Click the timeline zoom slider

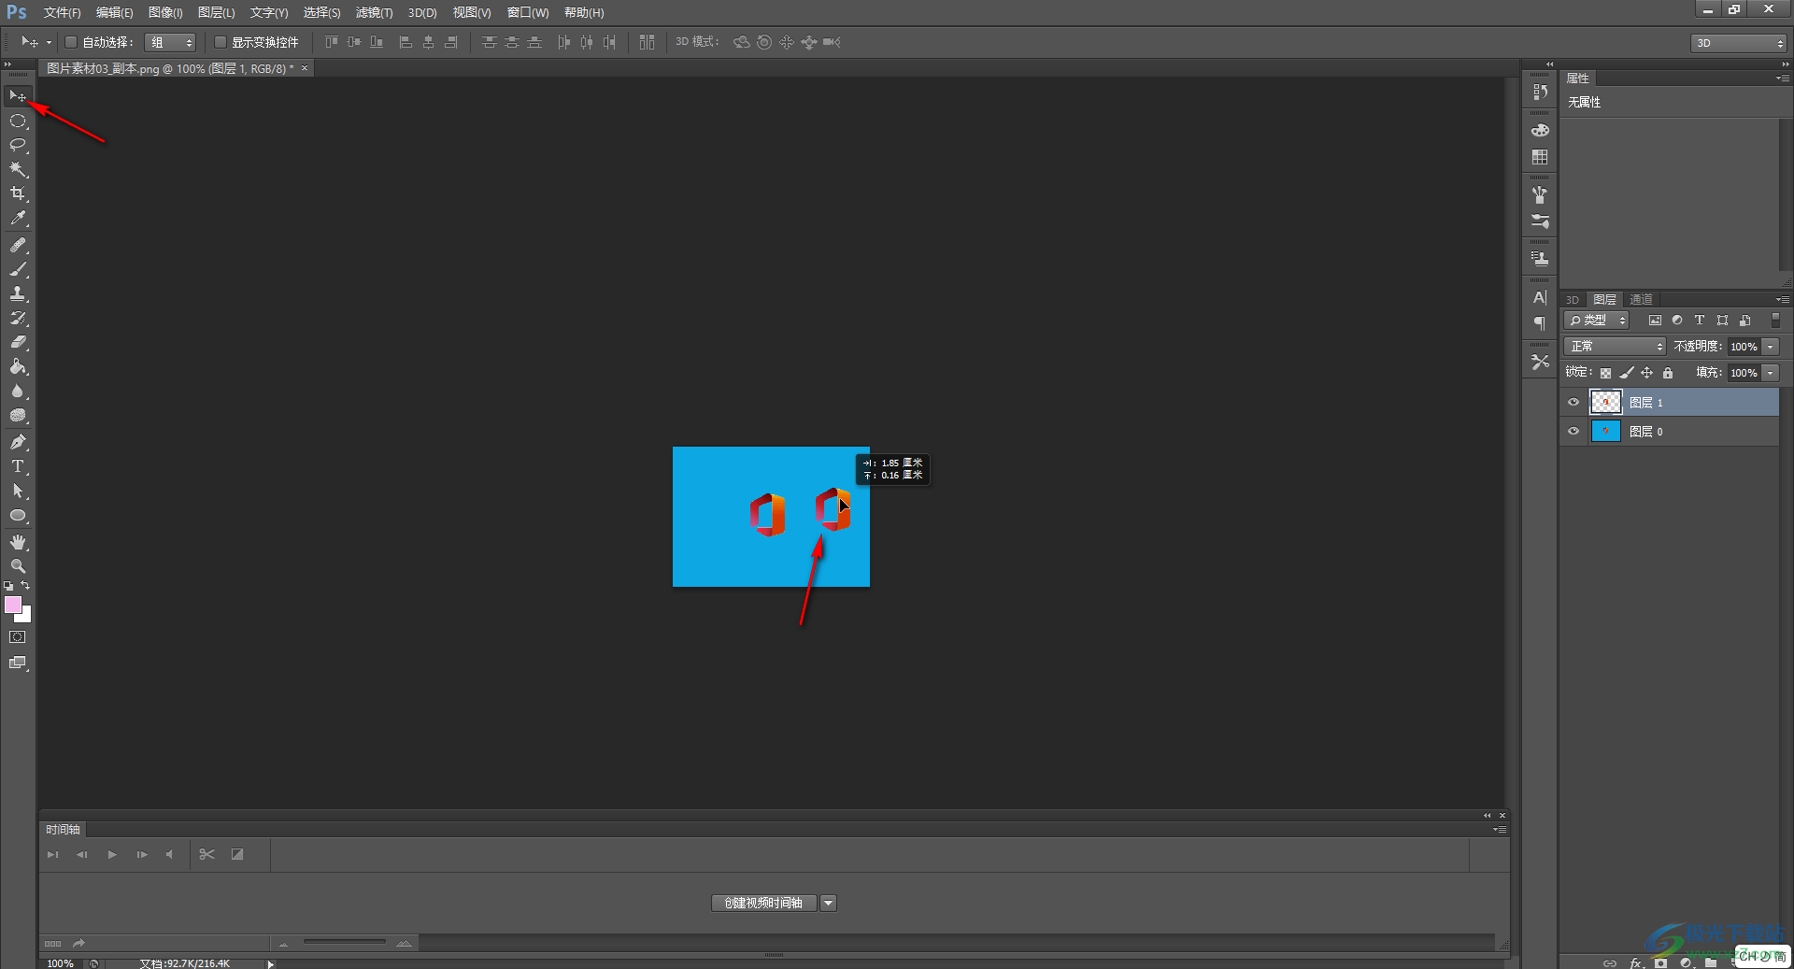tap(344, 943)
